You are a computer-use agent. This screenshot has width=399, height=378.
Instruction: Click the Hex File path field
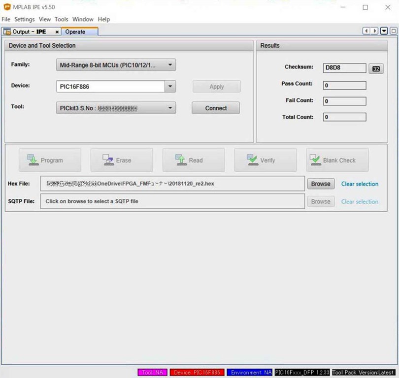pos(172,184)
